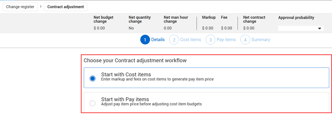The height and width of the screenshot is (115, 332).
Task: Click the cost items markup and fees description
Action: [157, 79]
